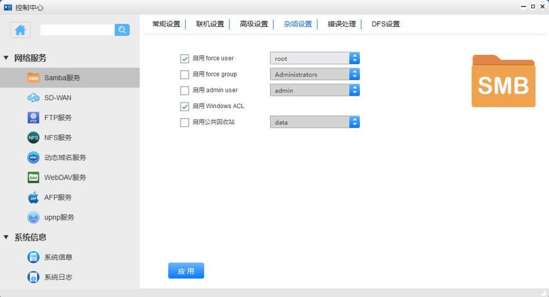
Task: Open the force user root dropdown
Action: [314, 59]
